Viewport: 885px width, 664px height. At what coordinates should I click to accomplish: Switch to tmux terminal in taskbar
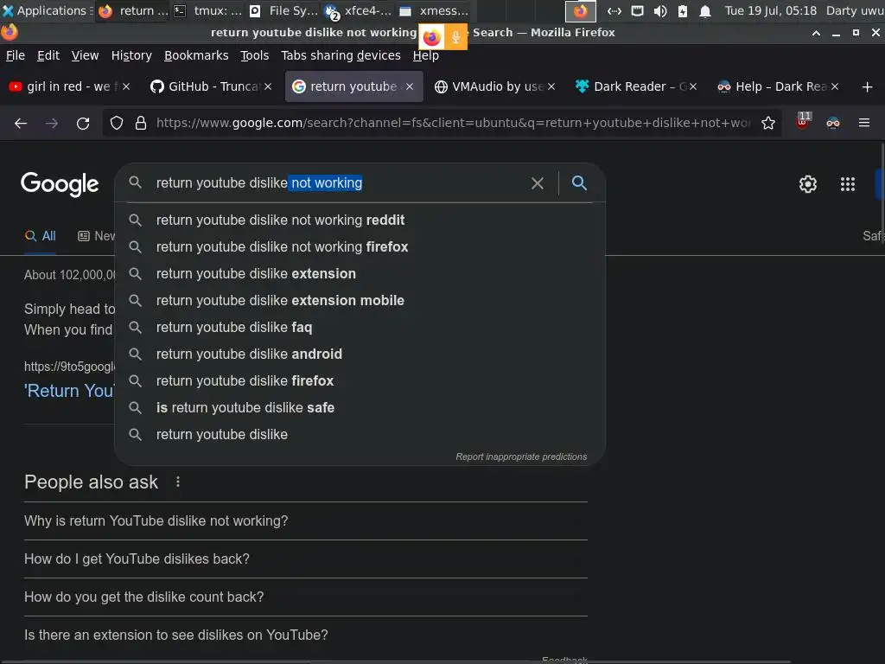(x=207, y=10)
